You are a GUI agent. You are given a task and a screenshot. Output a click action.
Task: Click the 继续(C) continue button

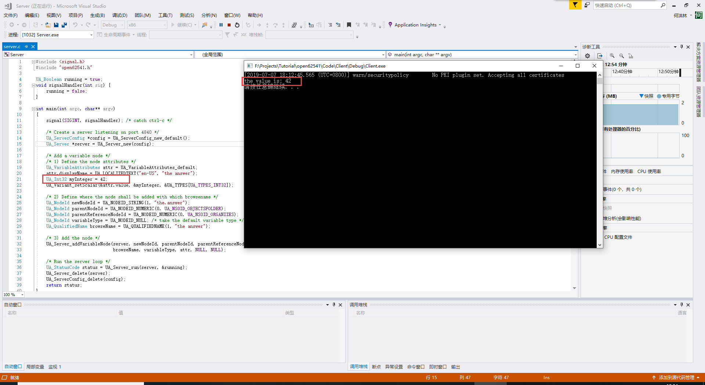181,25
